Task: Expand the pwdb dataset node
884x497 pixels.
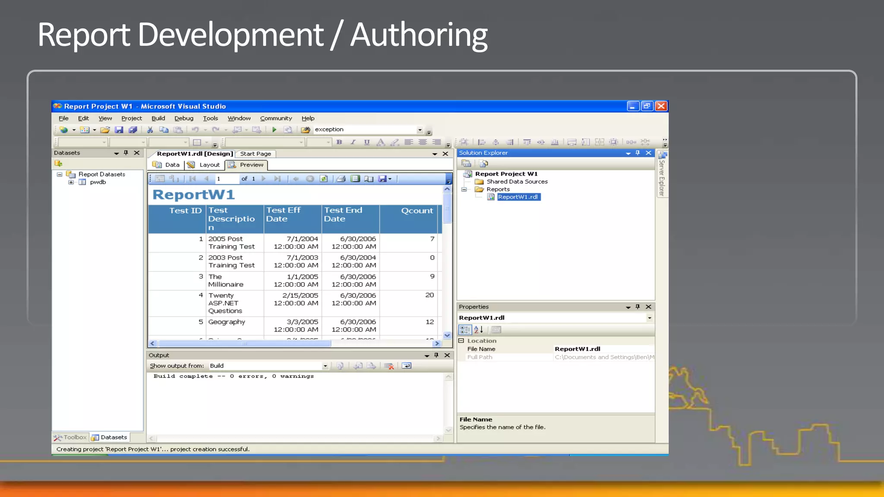Action: pos(71,182)
